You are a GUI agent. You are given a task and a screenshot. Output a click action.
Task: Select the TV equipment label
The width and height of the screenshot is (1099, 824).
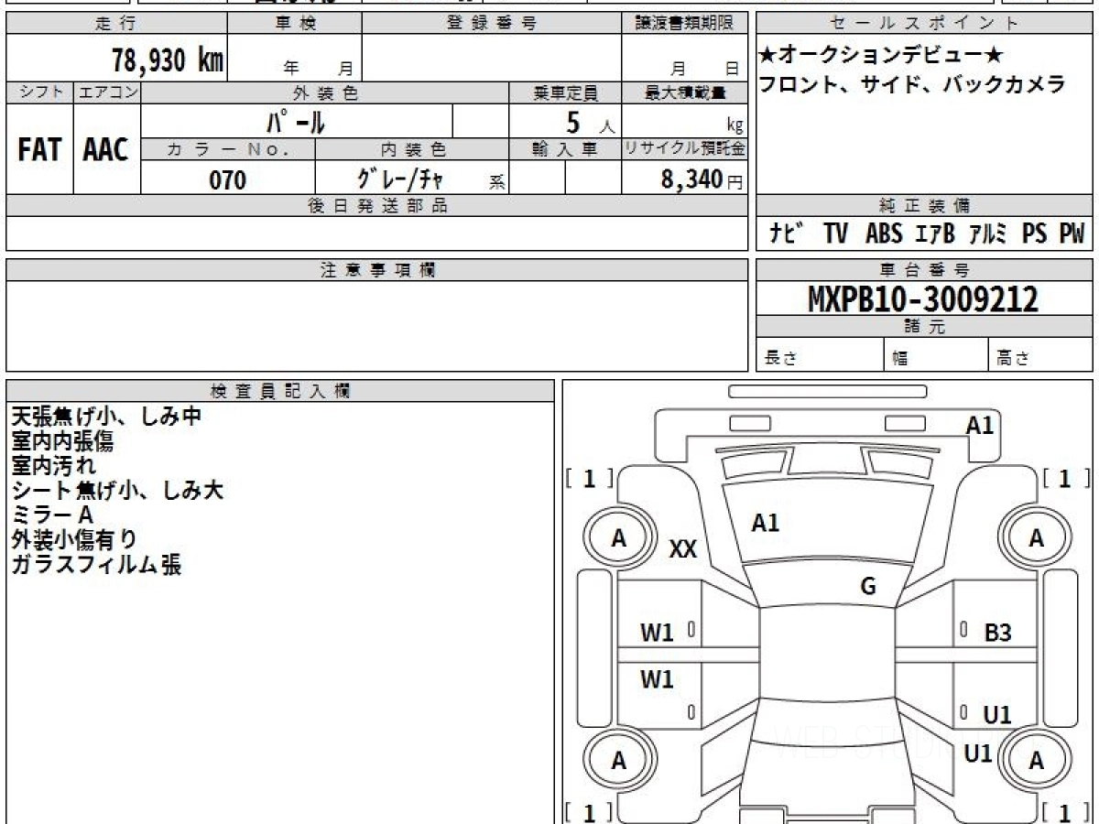coord(835,234)
